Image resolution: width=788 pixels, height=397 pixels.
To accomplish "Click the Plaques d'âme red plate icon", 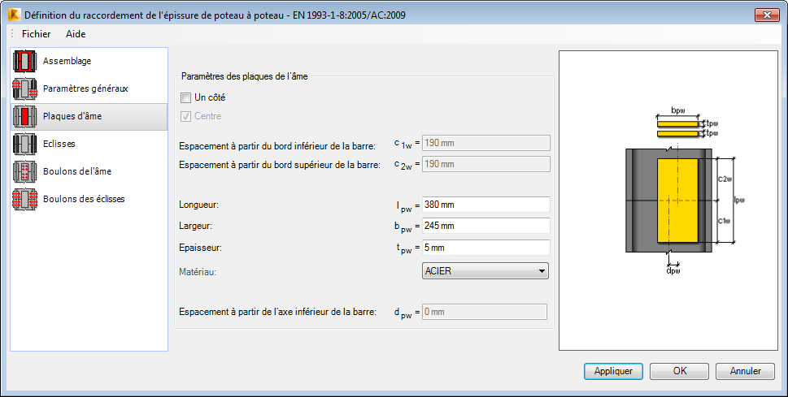I will coord(25,116).
